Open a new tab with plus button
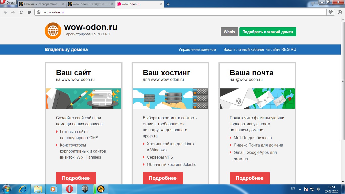This screenshot has height=194, width=345. [168, 4]
